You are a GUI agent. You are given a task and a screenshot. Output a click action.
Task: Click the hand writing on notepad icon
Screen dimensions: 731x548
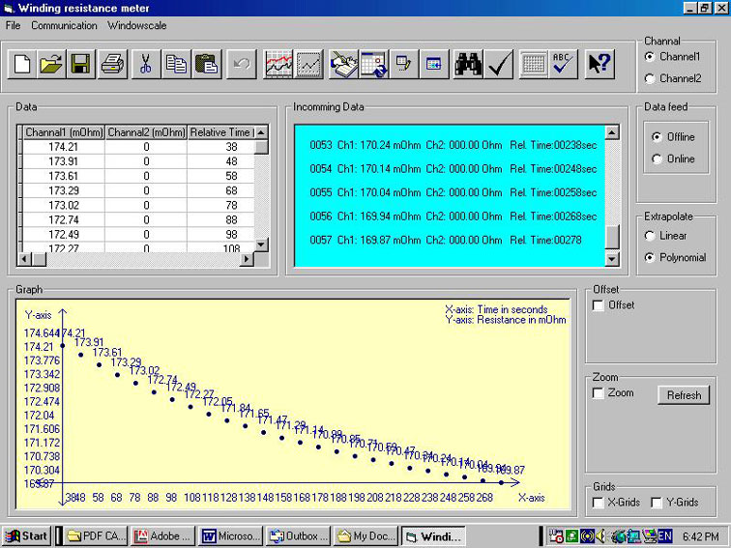point(343,64)
